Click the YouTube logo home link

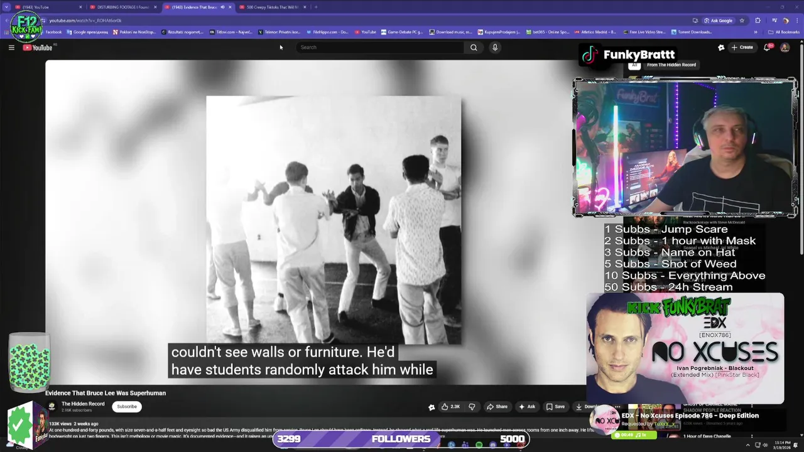38,48
